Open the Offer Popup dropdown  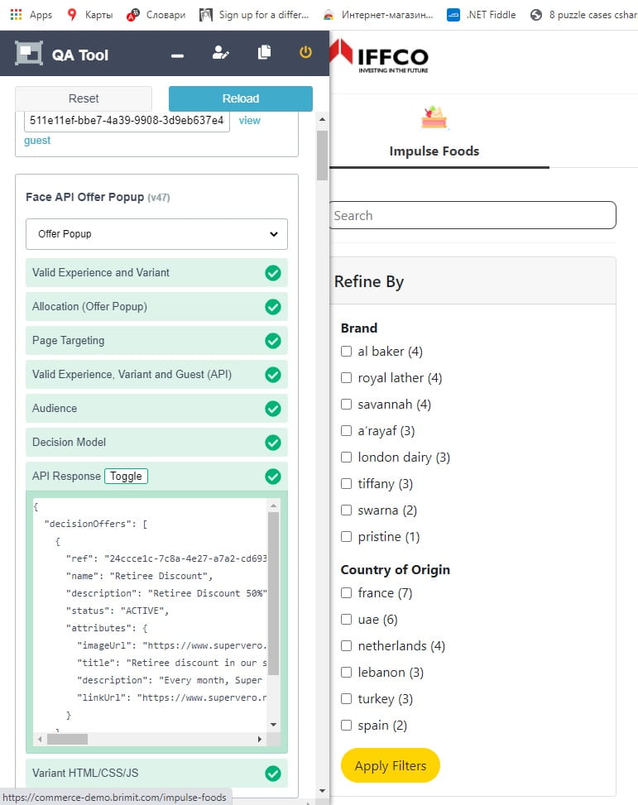coord(156,234)
